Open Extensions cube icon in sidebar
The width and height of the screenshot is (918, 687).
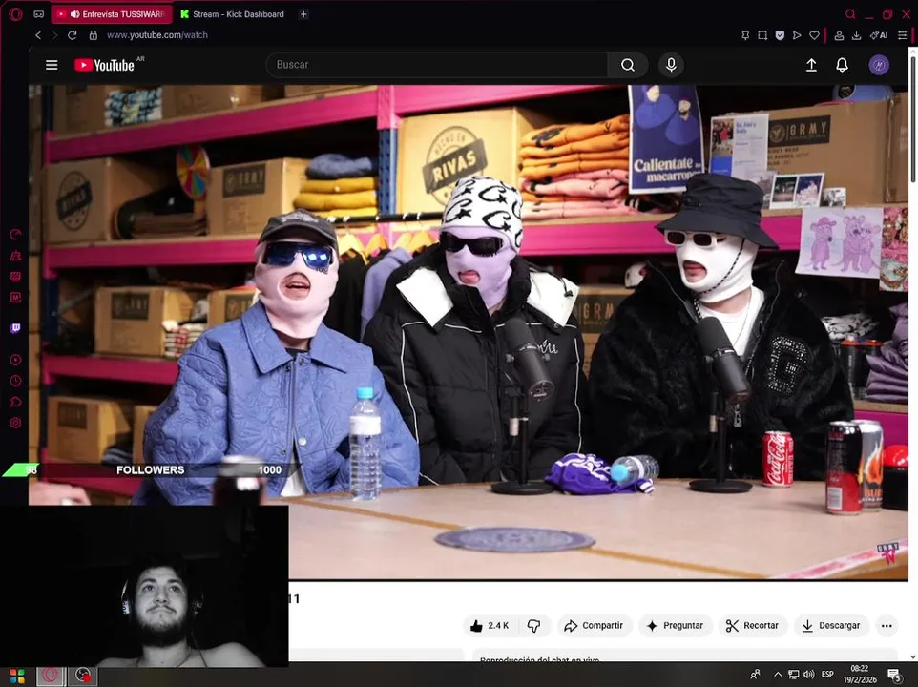16,402
